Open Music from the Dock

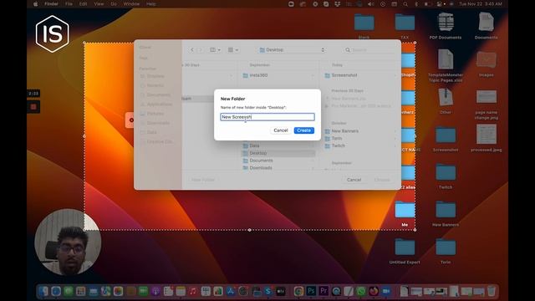[x=193, y=291]
